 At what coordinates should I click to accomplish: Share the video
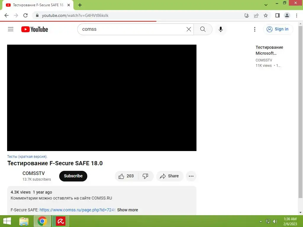coord(170,176)
